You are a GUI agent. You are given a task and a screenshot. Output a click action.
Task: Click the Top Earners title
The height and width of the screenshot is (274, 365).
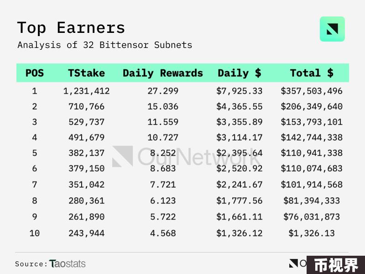point(71,28)
